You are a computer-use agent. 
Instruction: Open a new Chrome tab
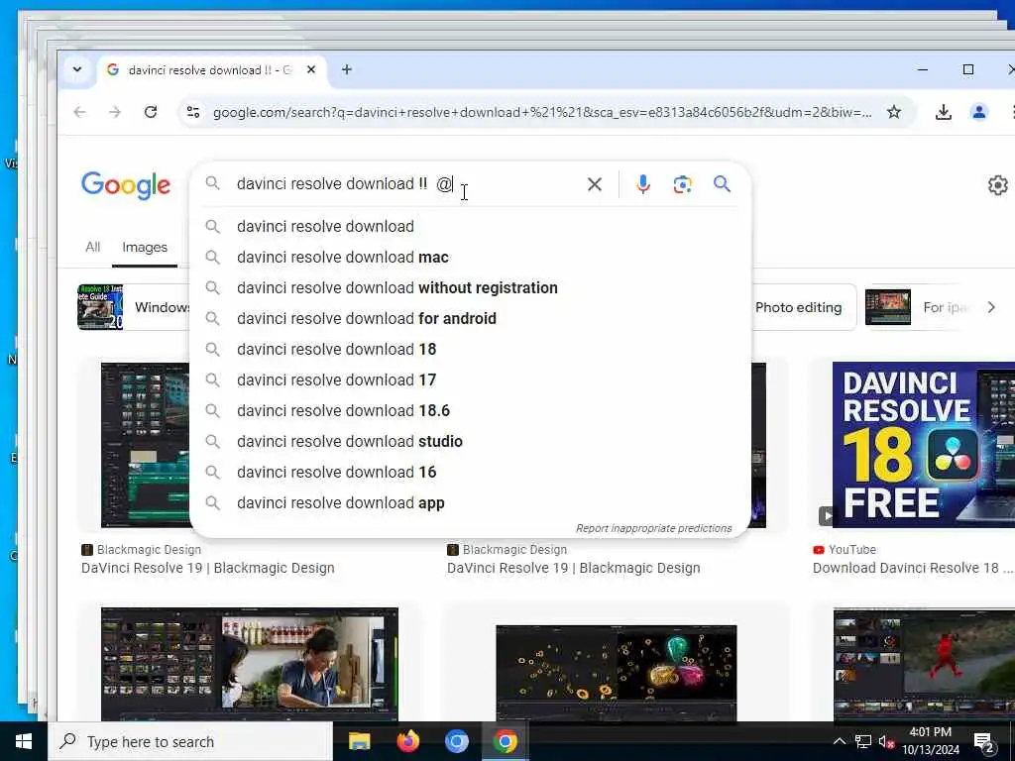[x=347, y=69]
